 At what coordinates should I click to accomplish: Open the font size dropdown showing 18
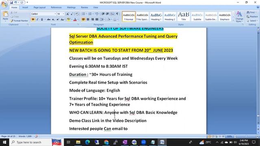[63, 14]
